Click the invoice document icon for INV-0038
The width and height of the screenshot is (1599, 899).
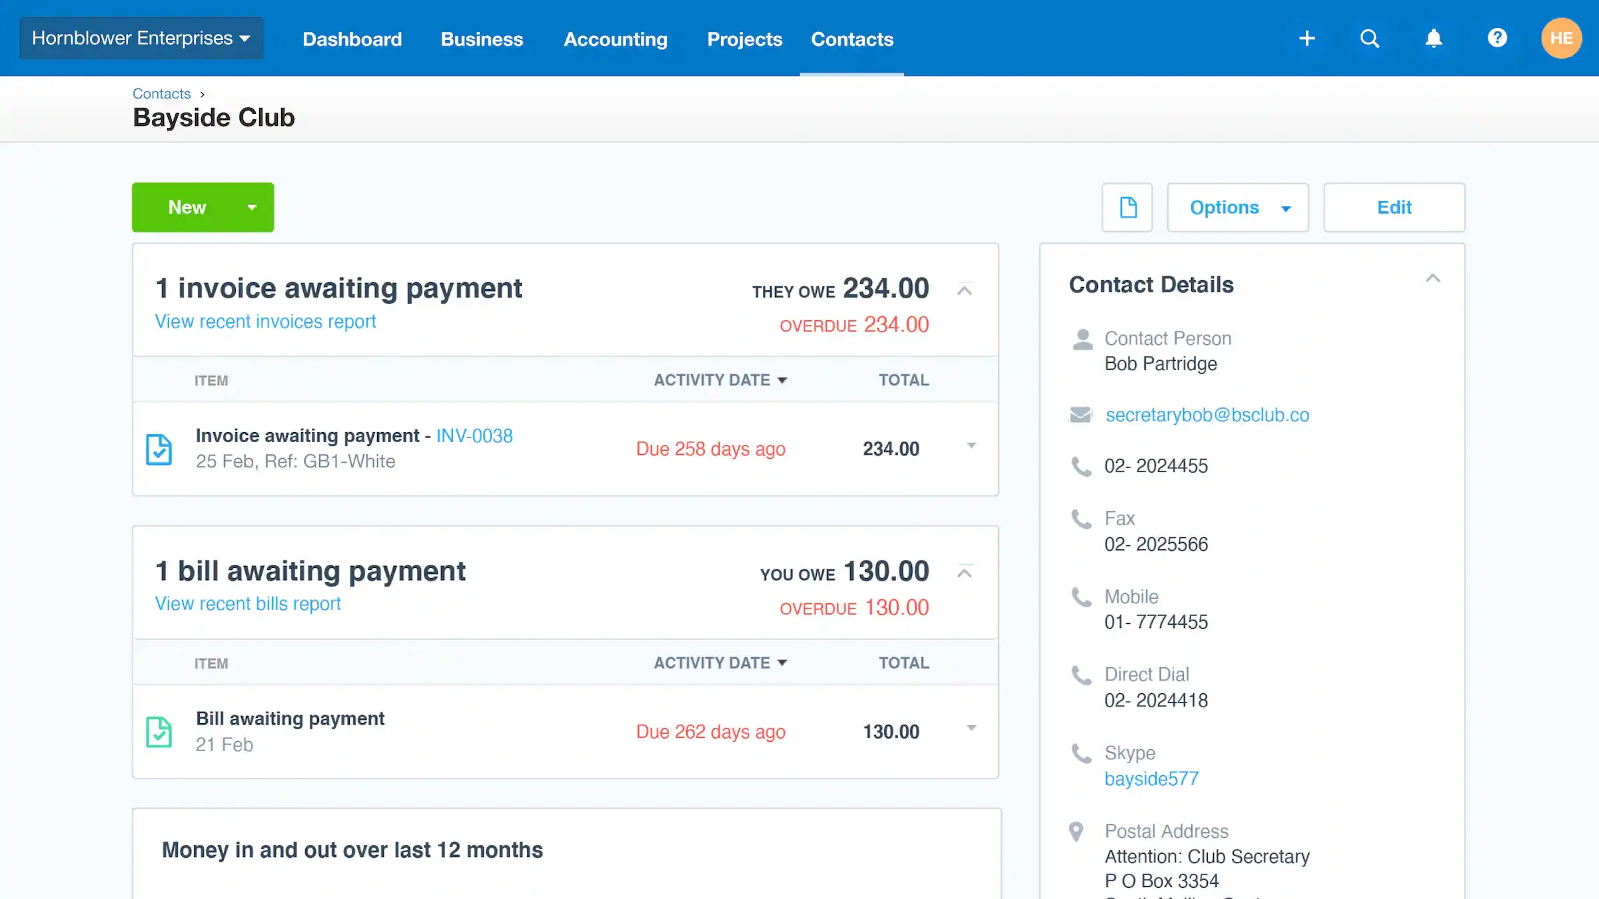click(x=159, y=449)
